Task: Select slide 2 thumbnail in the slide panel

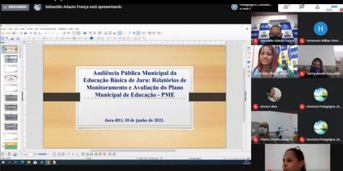Action: pyautogui.click(x=11, y=59)
